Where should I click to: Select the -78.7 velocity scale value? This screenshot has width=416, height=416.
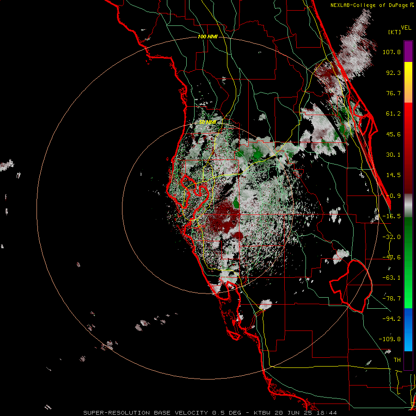(x=392, y=299)
